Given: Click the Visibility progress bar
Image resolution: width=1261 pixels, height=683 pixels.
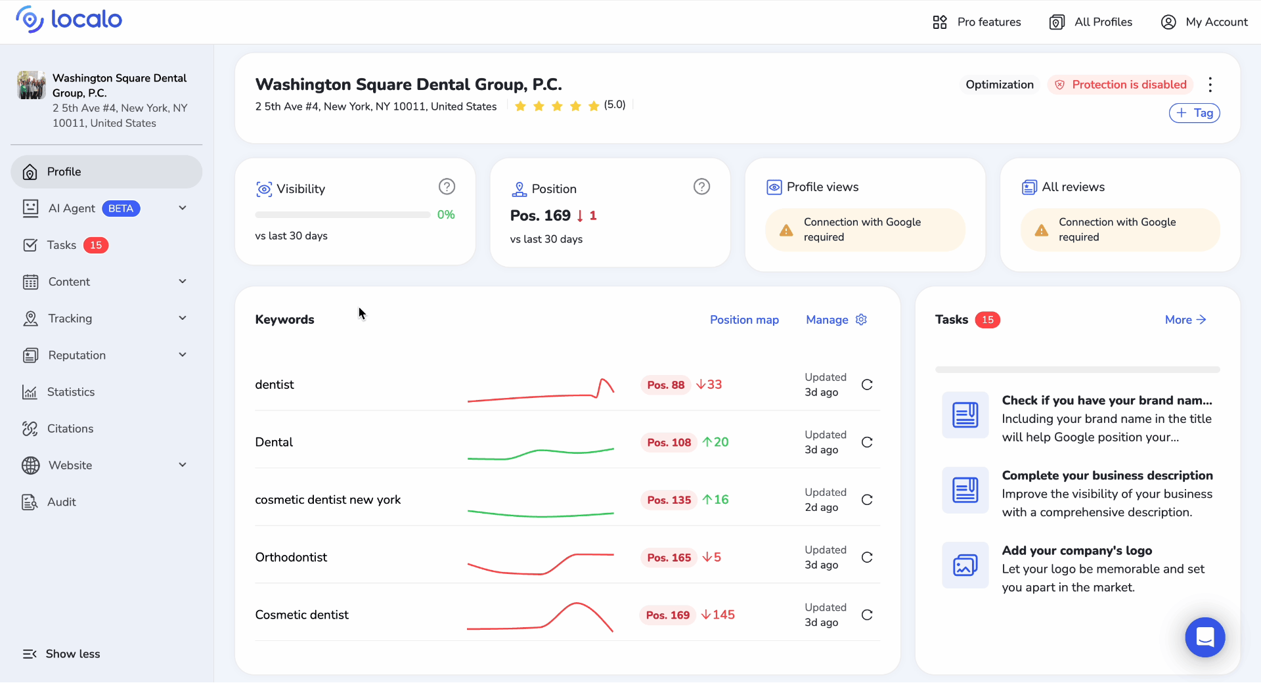Looking at the screenshot, I should tap(342, 215).
